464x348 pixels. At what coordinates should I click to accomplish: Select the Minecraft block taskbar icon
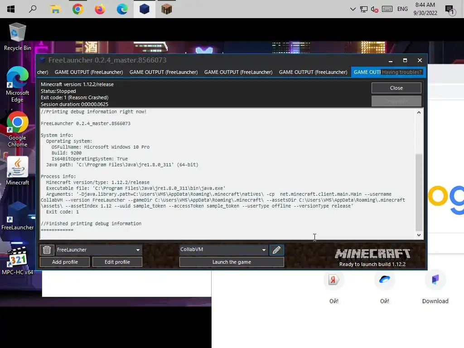pyautogui.click(x=166, y=9)
